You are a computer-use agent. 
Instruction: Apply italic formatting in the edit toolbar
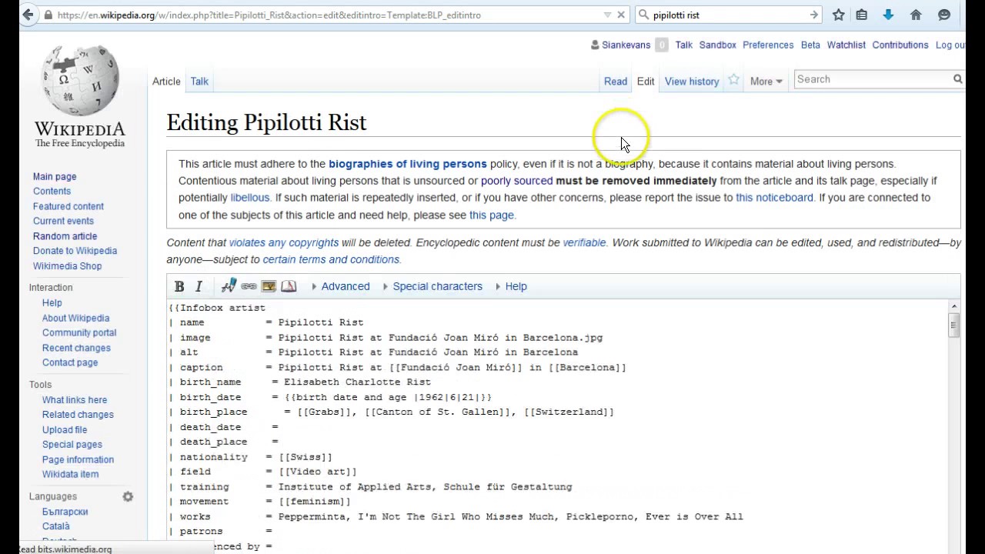[x=199, y=286]
